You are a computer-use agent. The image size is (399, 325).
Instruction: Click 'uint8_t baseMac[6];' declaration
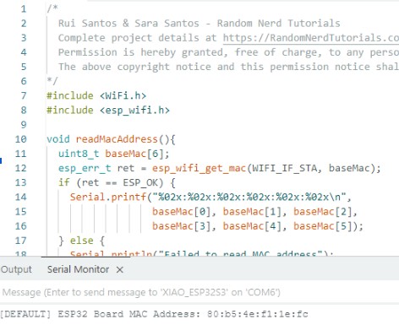pos(113,154)
